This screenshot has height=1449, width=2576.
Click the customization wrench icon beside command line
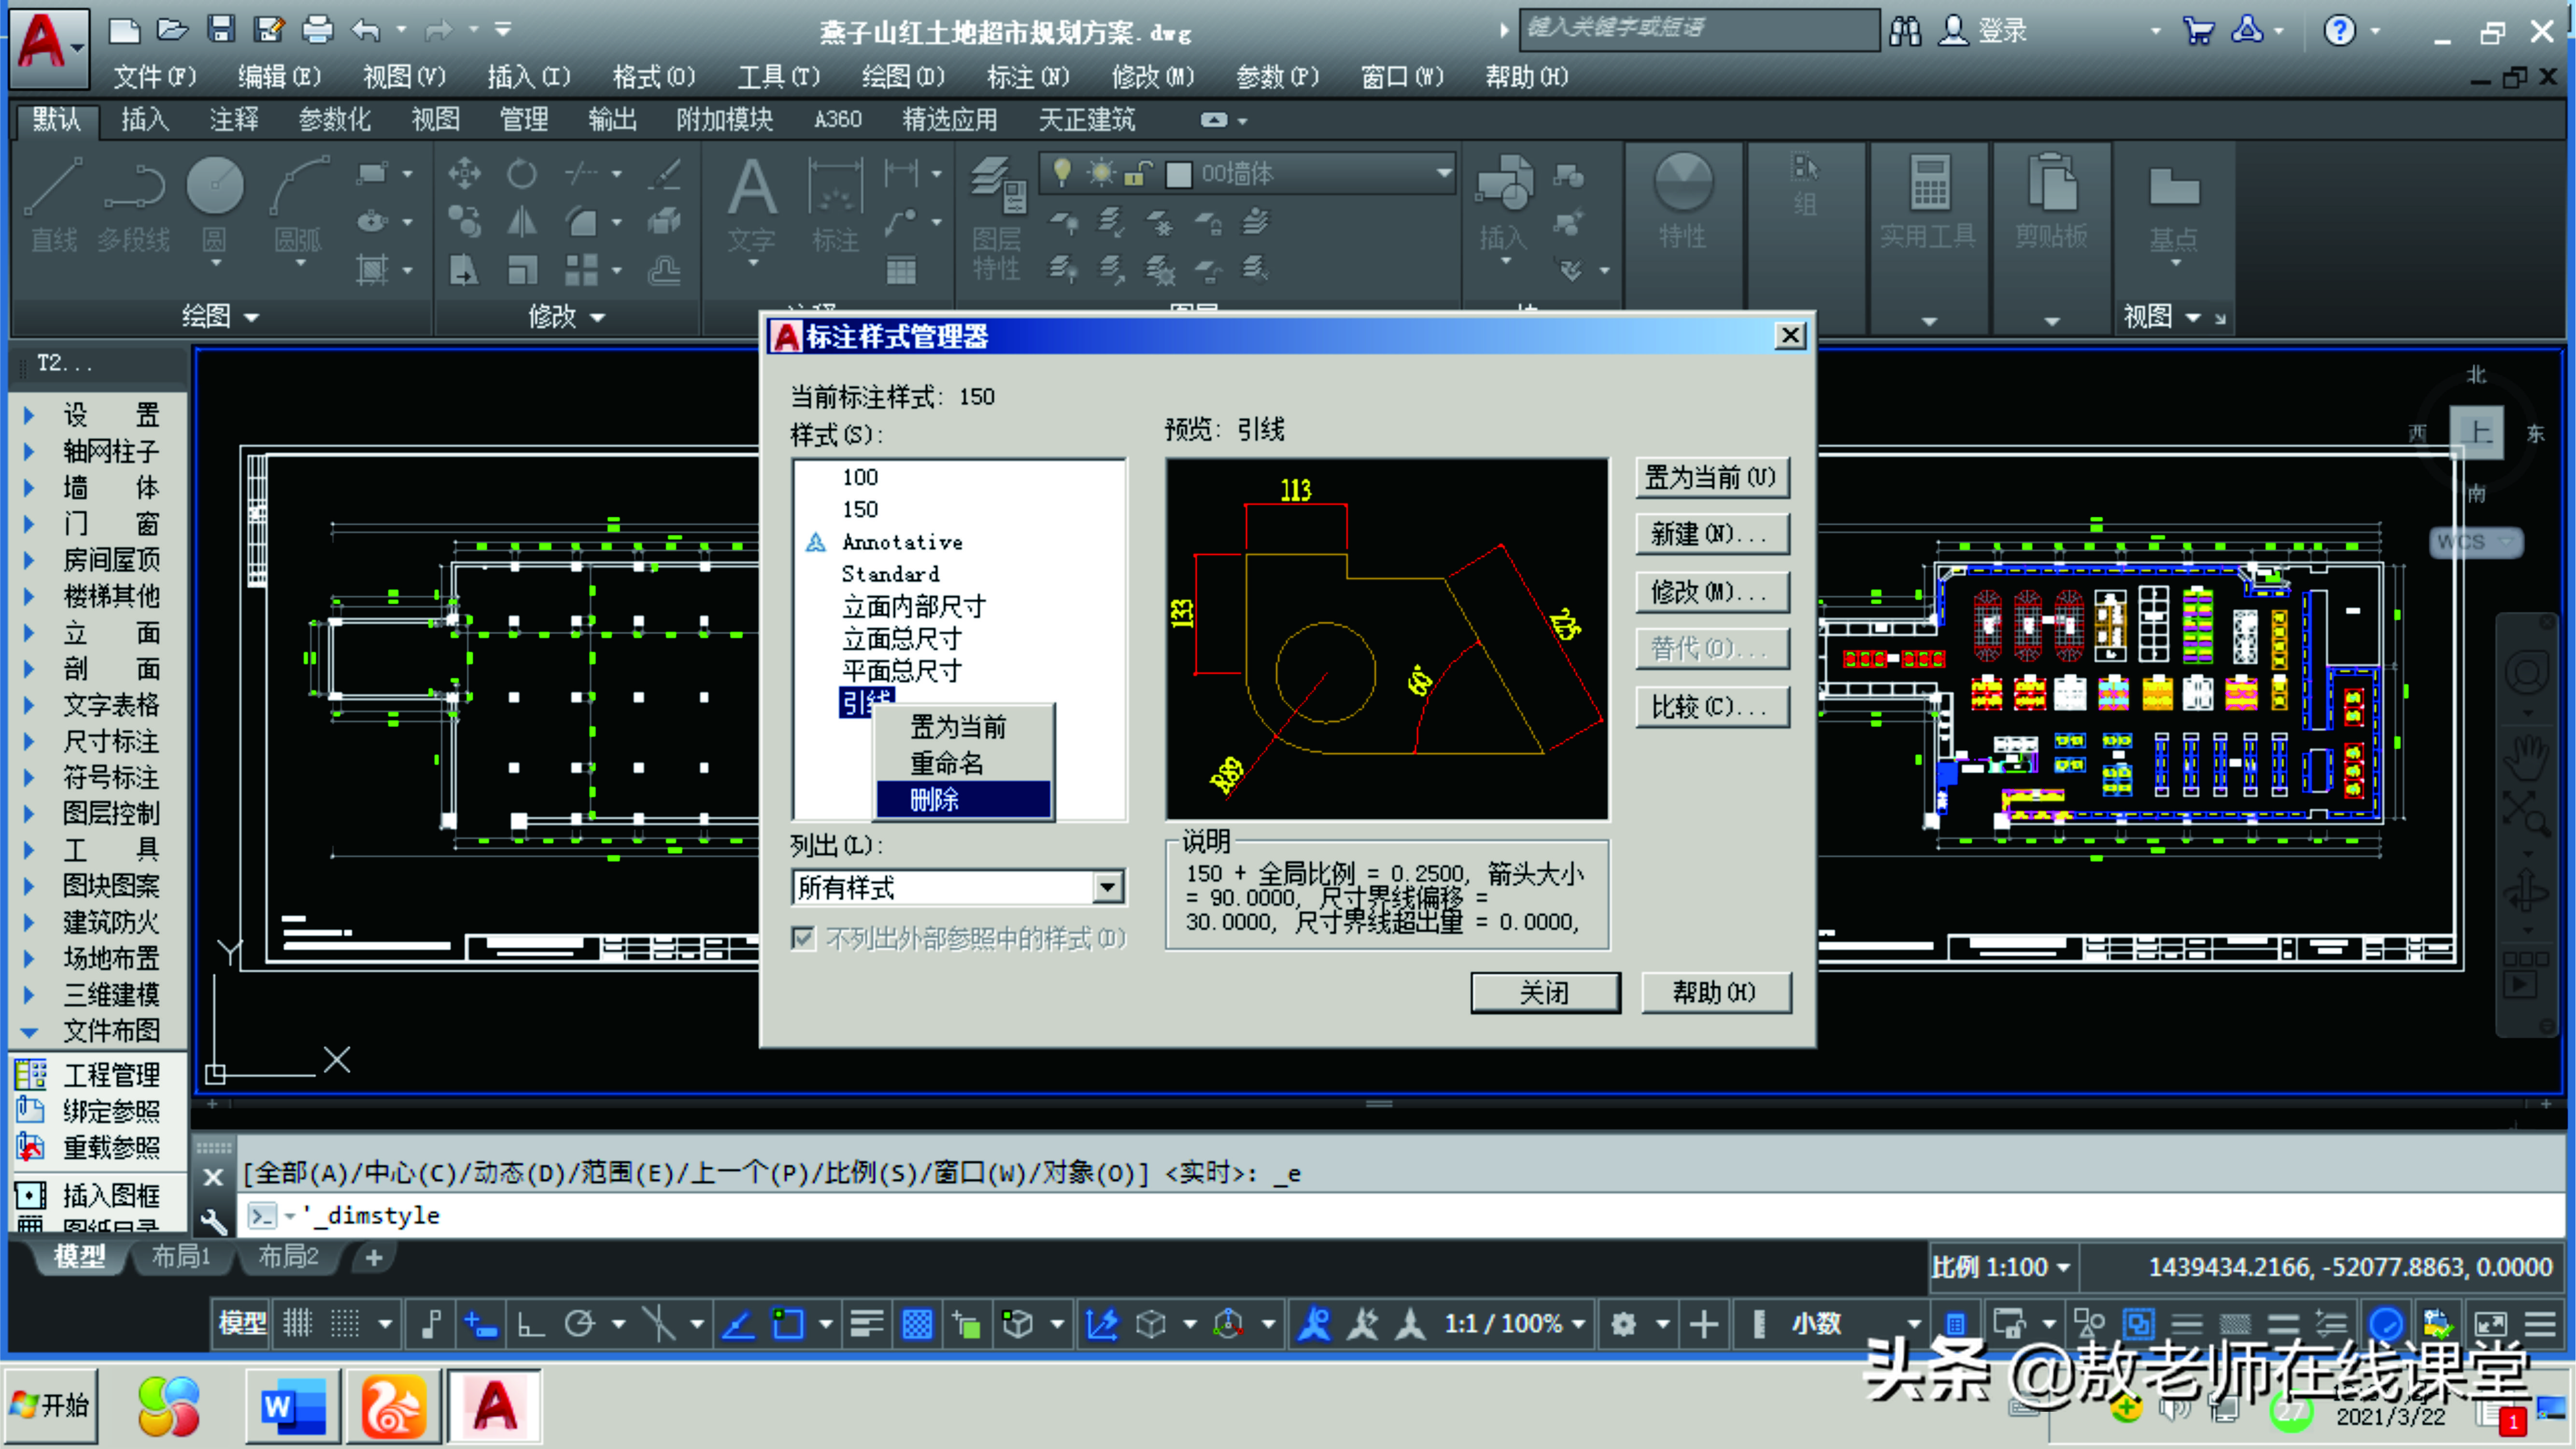point(214,1221)
